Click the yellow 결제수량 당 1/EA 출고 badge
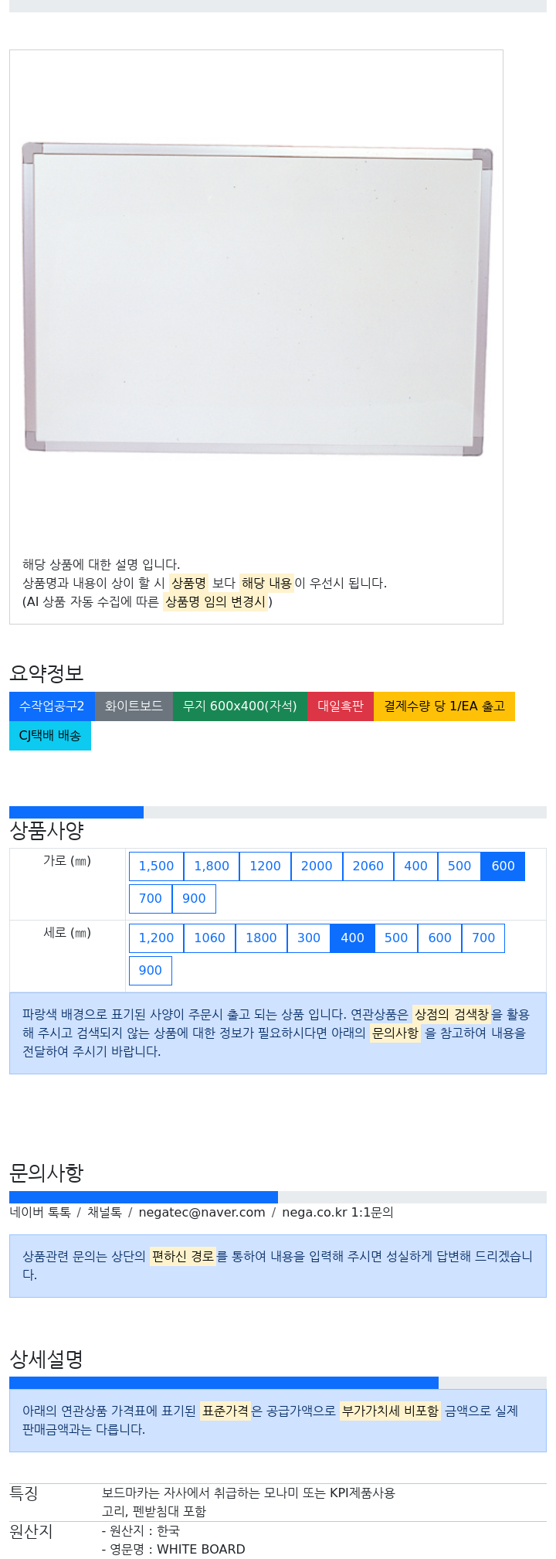 tap(444, 706)
